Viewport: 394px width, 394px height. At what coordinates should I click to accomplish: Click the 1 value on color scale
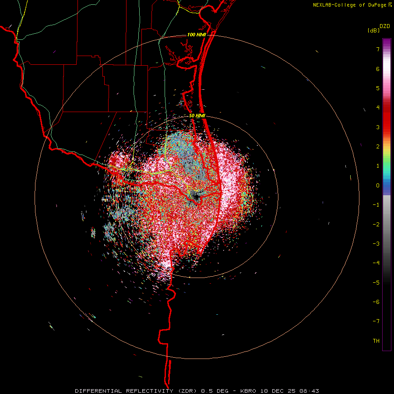point(378,166)
